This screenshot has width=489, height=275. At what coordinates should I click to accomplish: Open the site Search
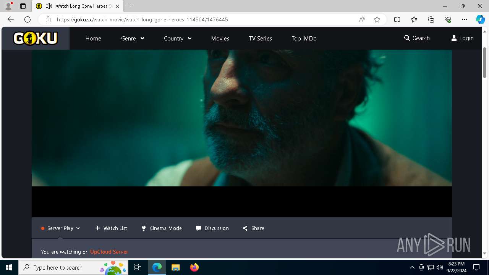(417, 38)
